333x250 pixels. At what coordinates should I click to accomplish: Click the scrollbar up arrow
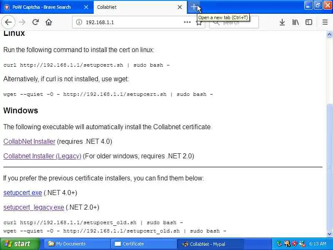329,35
